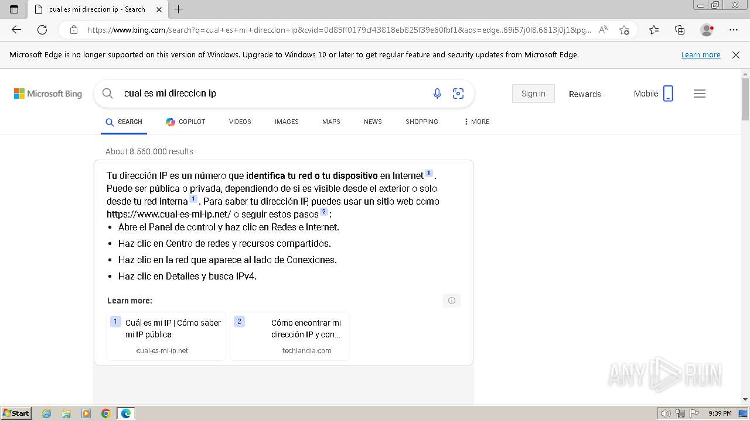Image resolution: width=750 pixels, height=421 pixels.
Task: Open a new browser tab
Action: (179, 9)
